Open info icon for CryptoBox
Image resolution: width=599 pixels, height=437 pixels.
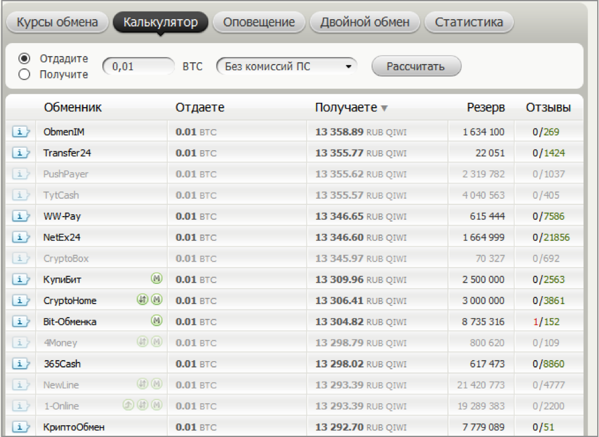pos(20,259)
